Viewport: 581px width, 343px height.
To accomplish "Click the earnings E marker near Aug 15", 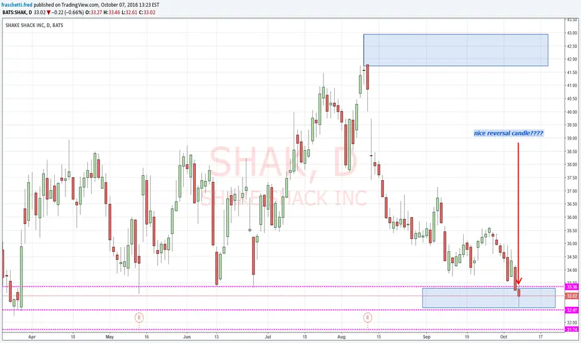I will [368, 317].
